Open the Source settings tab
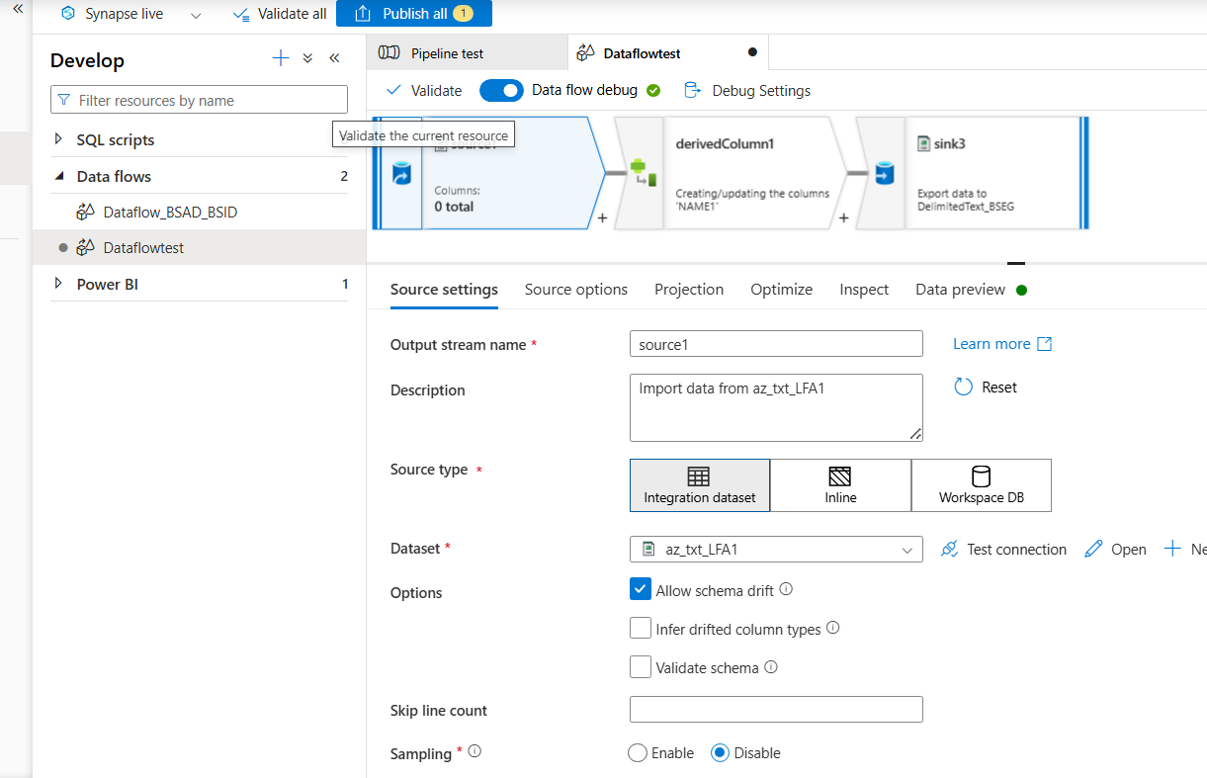 (444, 290)
